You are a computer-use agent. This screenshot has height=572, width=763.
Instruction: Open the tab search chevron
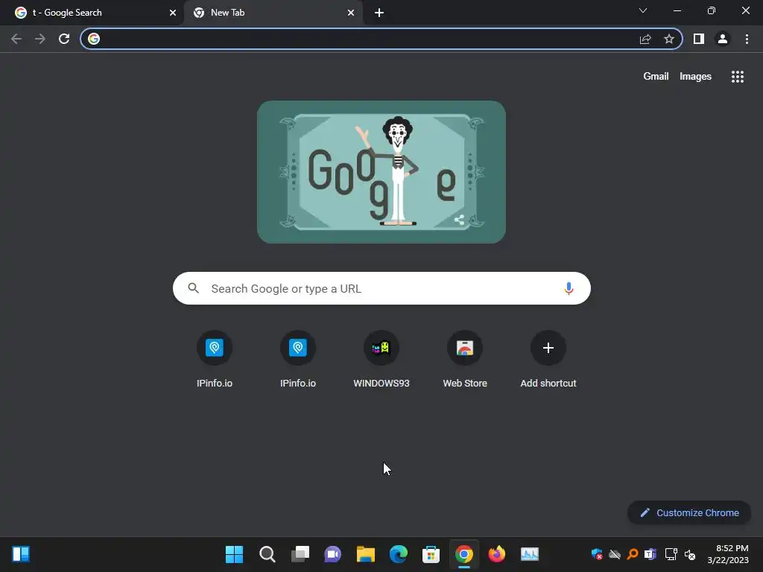643,10
